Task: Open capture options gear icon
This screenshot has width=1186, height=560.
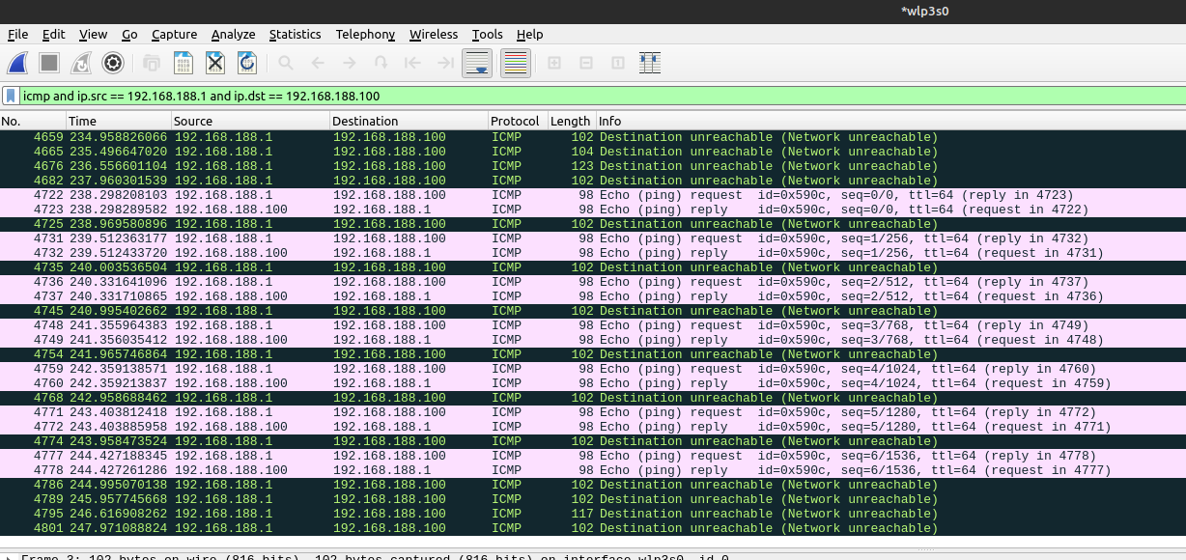Action: click(x=113, y=64)
